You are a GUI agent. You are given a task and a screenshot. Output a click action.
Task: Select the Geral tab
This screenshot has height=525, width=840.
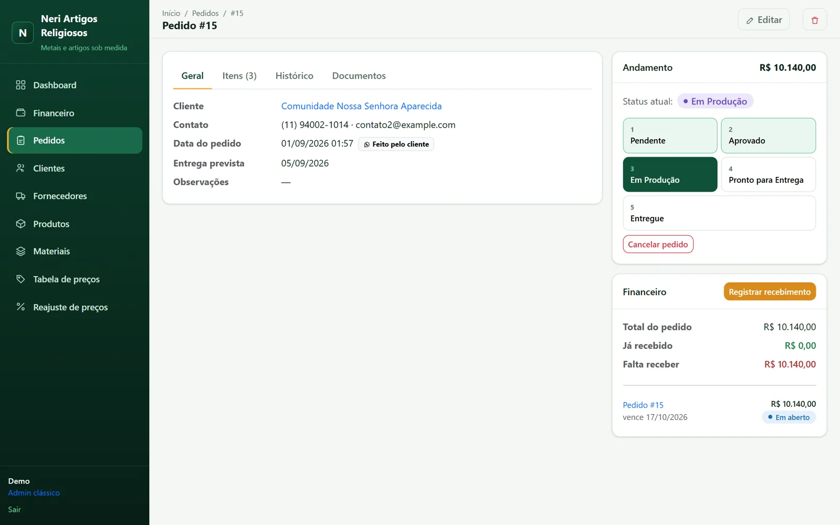pyautogui.click(x=192, y=76)
